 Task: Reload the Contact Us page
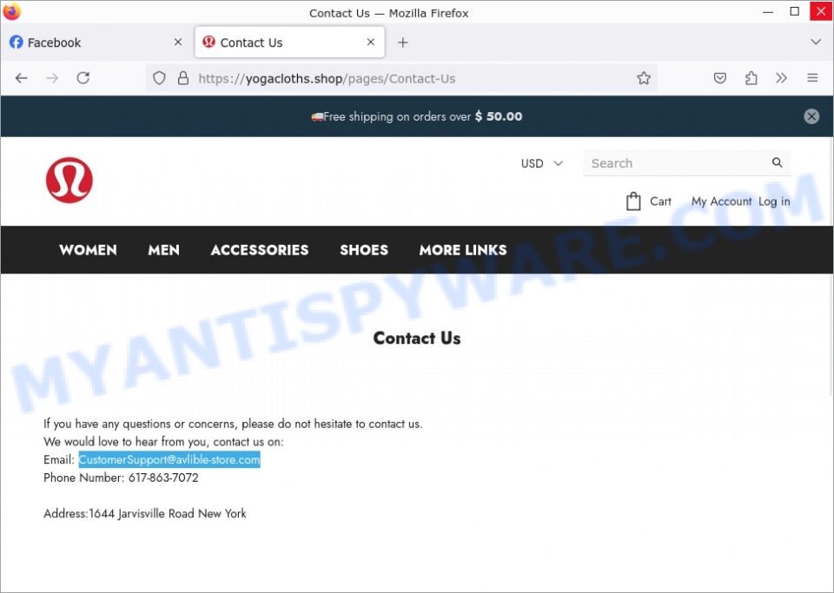pyautogui.click(x=83, y=78)
